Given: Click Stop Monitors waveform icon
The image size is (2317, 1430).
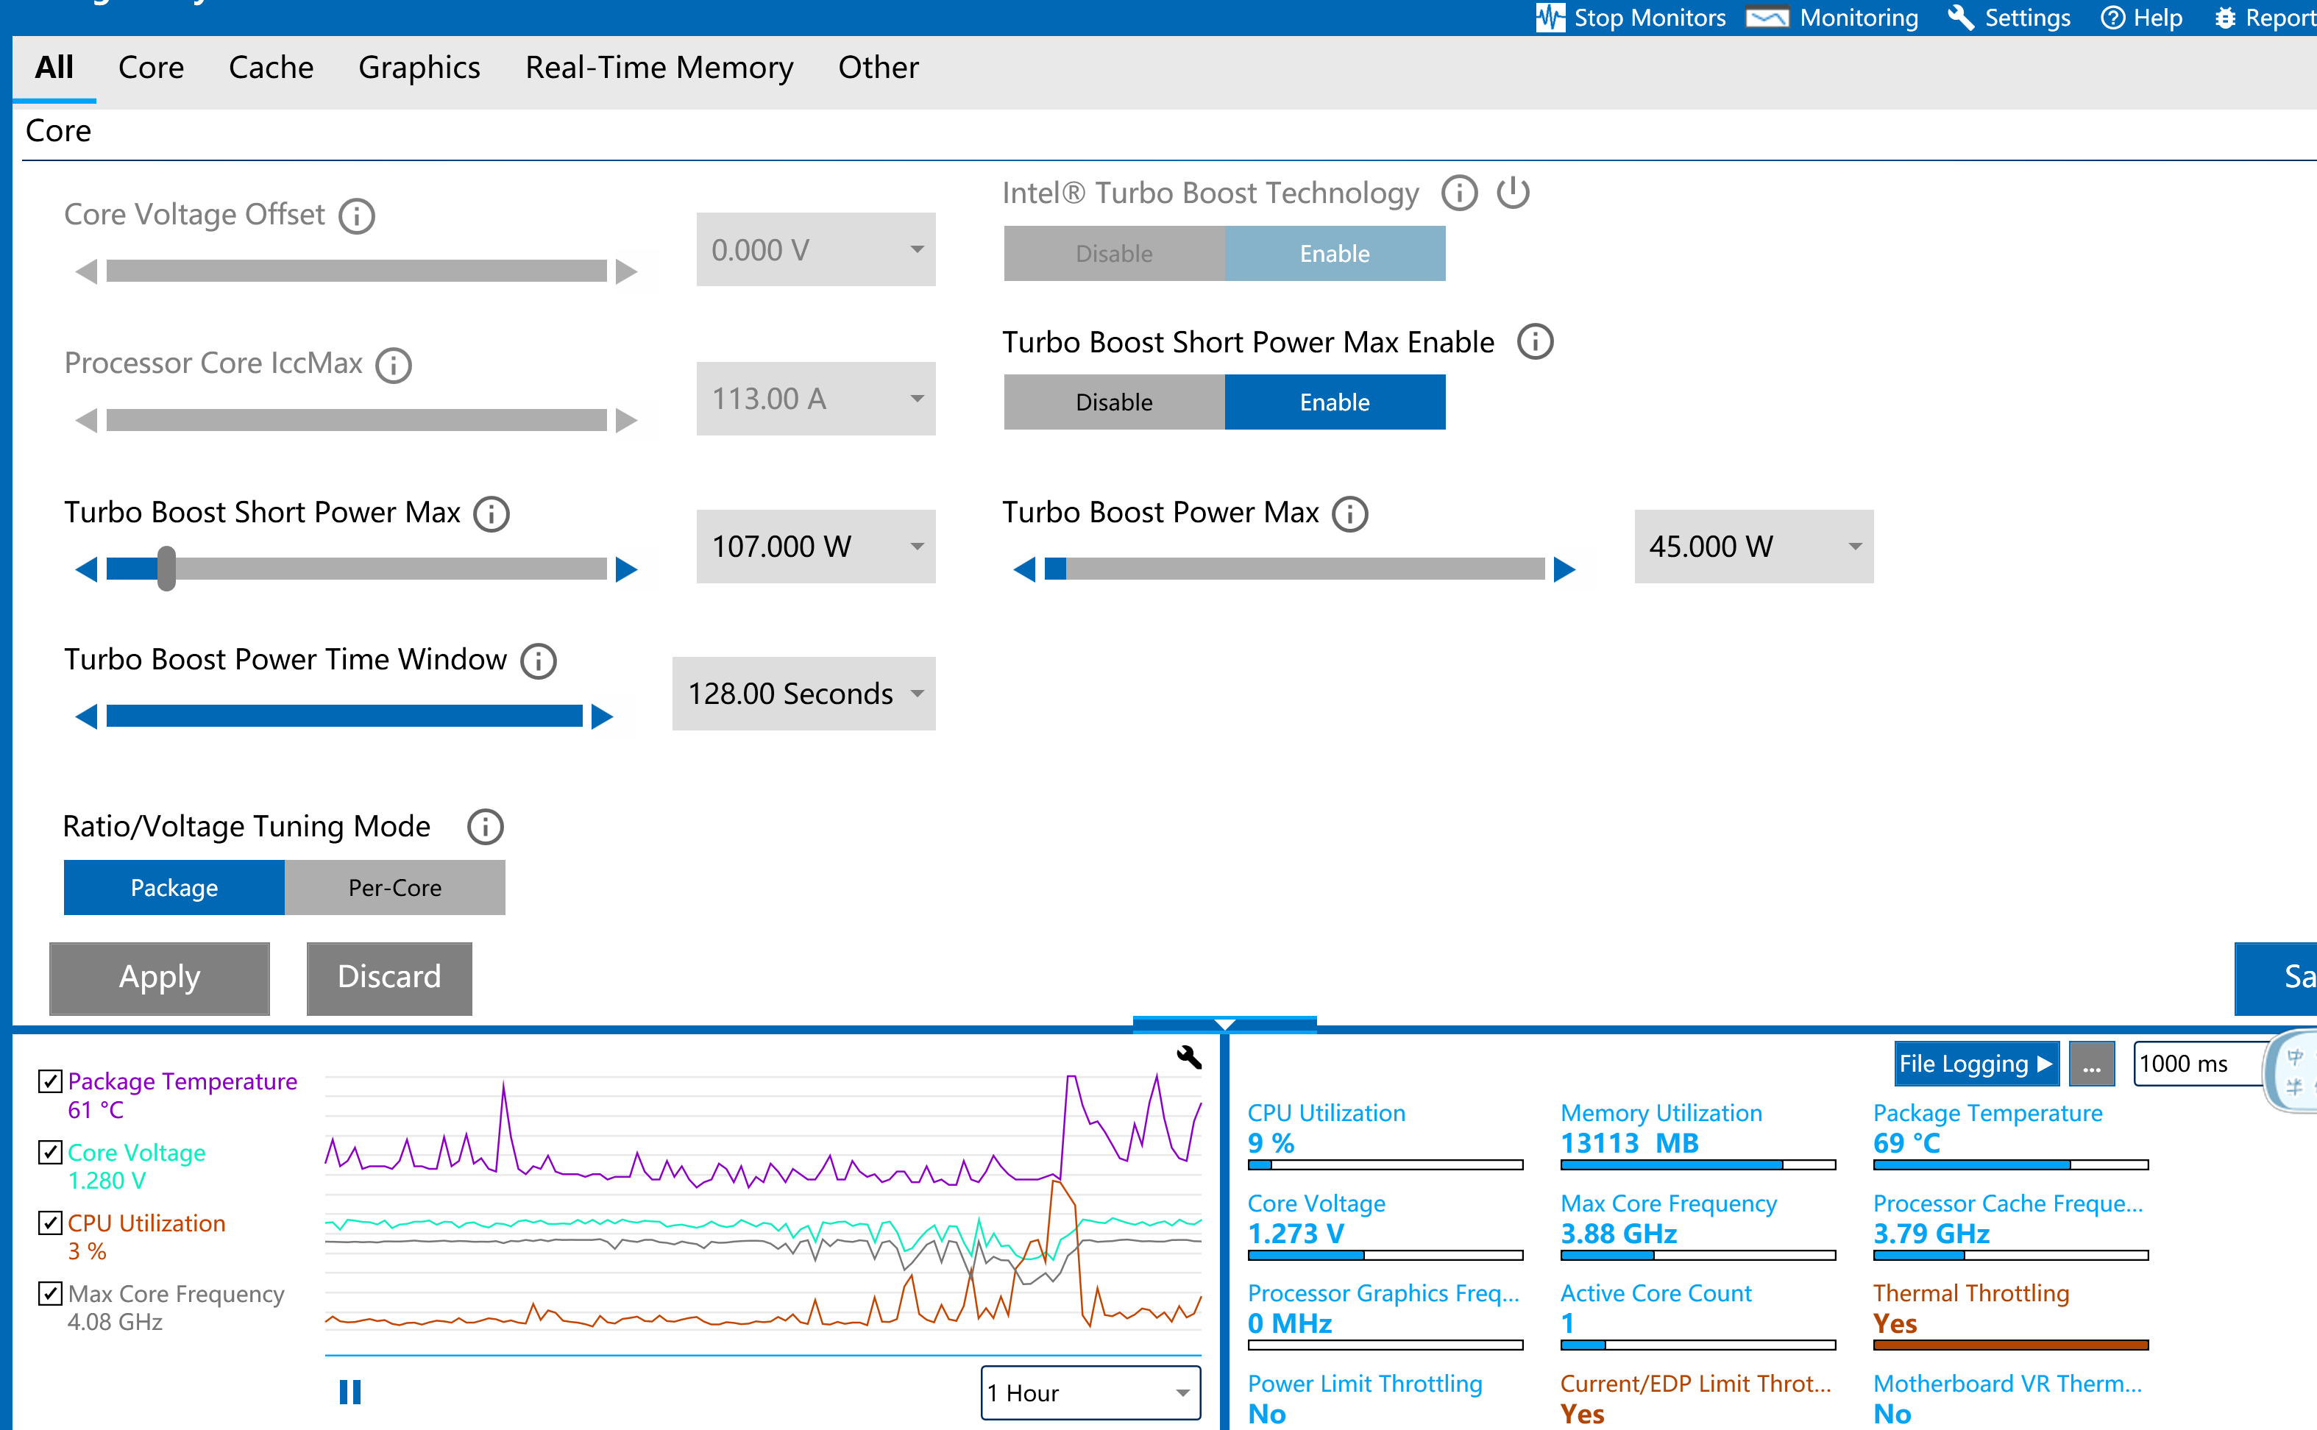Looking at the screenshot, I should click(x=1550, y=18).
